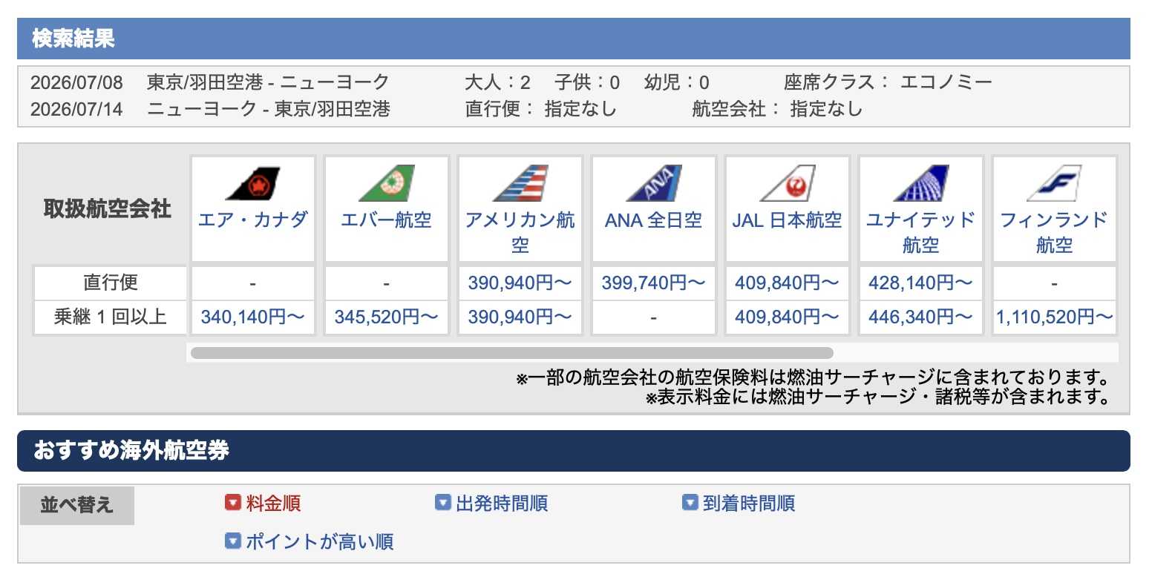Open the エバー航空 airline link

tap(386, 220)
